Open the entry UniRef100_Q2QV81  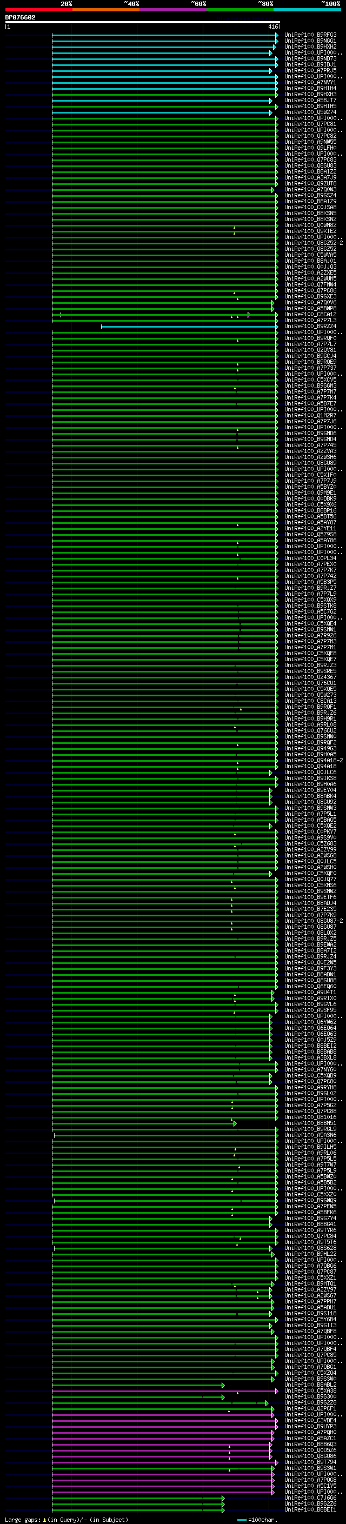pyautogui.click(x=310, y=350)
